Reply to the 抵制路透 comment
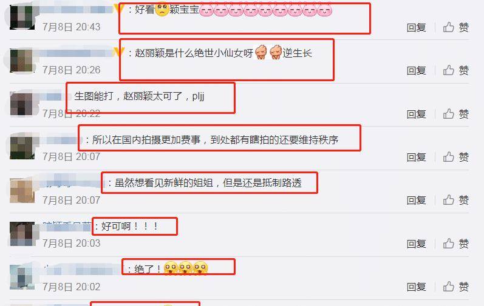 pyautogui.click(x=416, y=201)
